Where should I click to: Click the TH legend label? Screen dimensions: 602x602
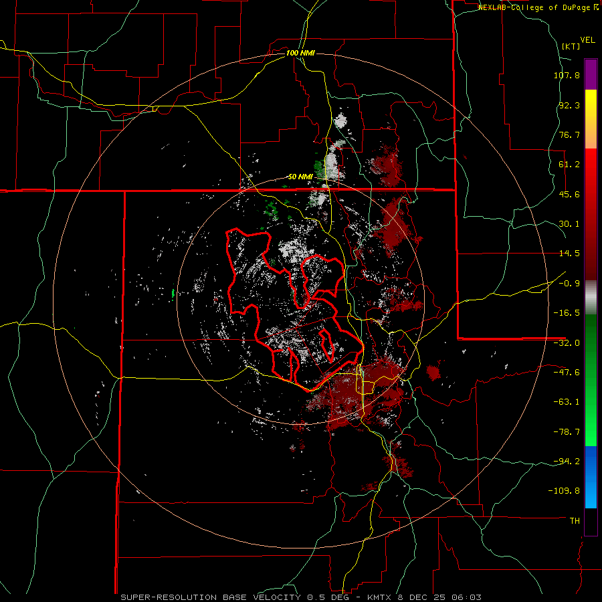[575, 521]
